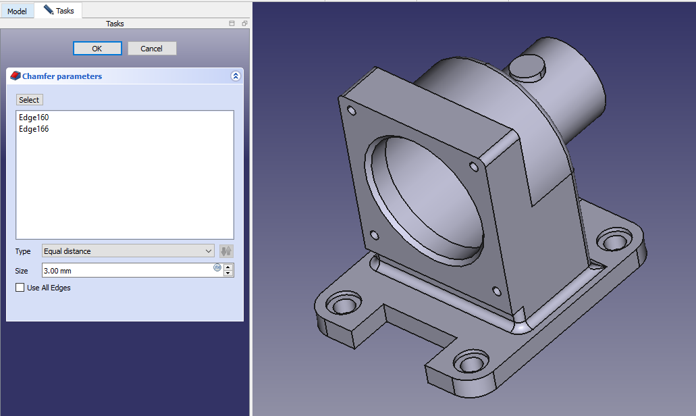The width and height of the screenshot is (696, 416).
Task: Select Edge160 in the edge list
Action: click(34, 118)
